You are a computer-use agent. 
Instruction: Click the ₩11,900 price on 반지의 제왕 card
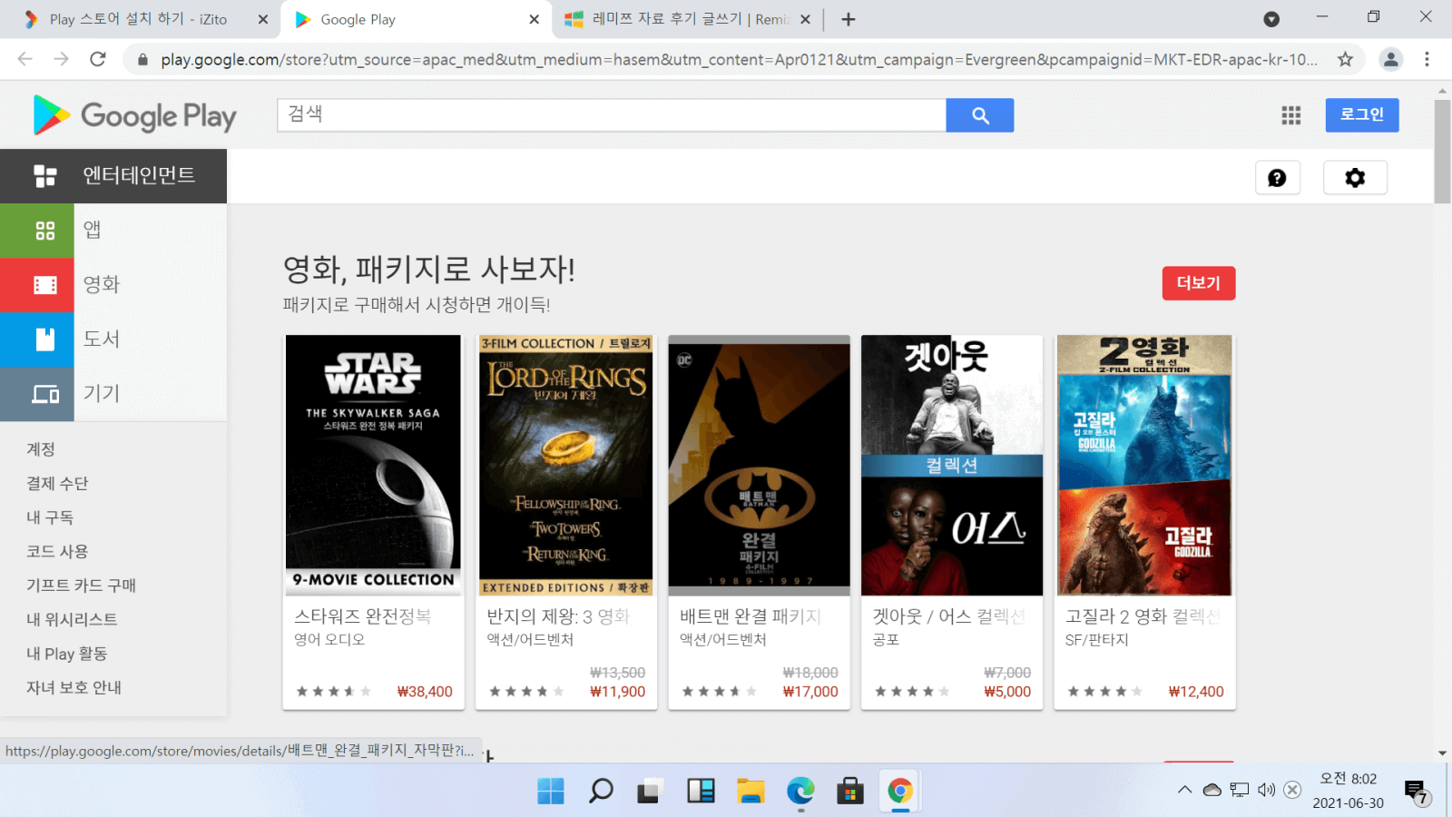617,692
